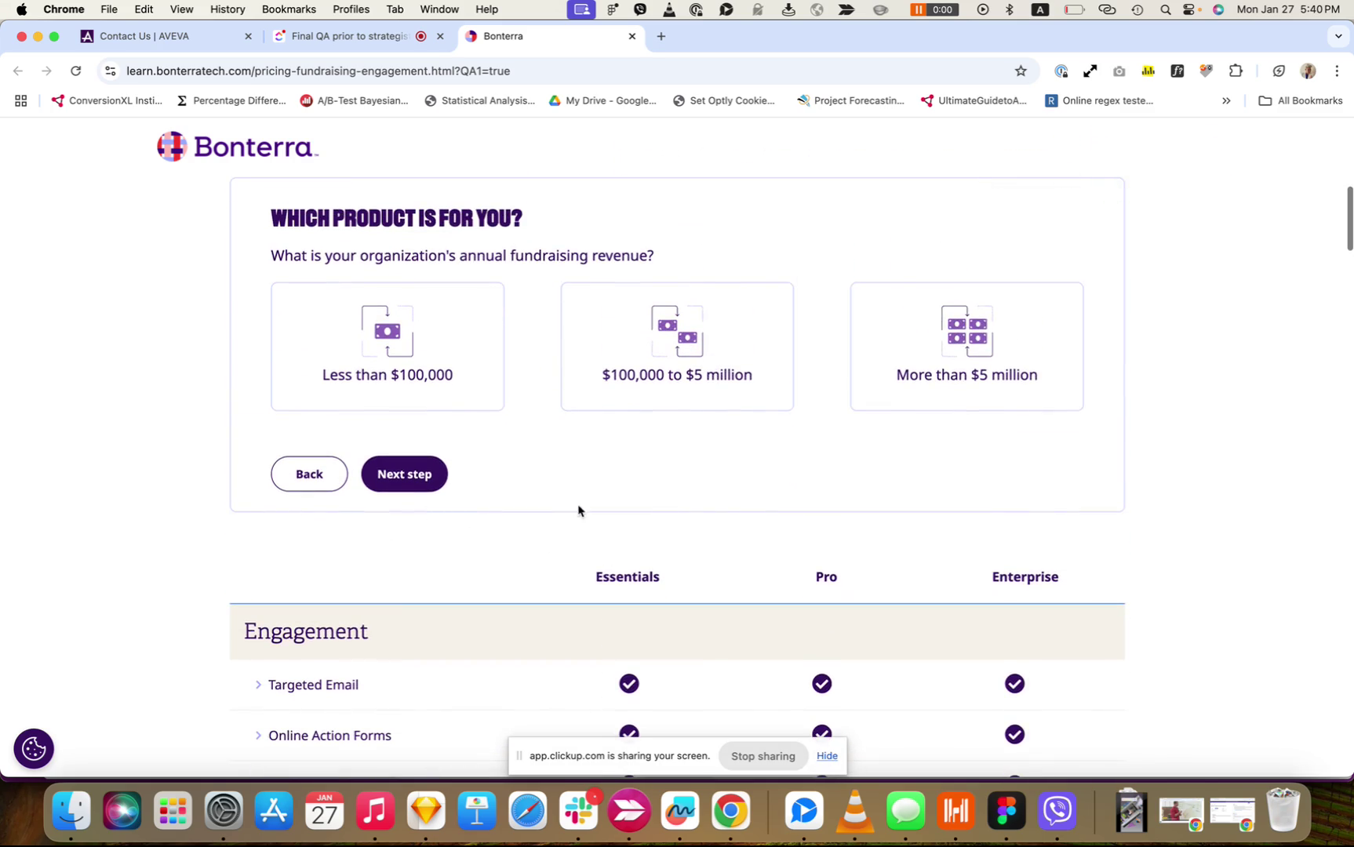Open the tab search dropdown arrow

tap(1338, 36)
